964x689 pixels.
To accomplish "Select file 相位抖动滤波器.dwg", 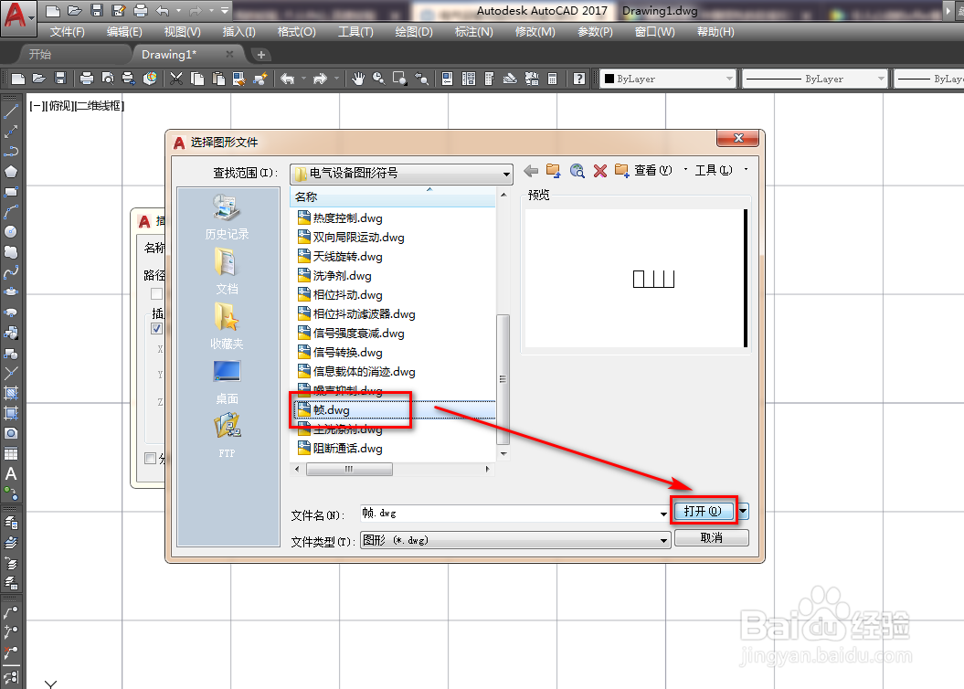I will point(356,314).
